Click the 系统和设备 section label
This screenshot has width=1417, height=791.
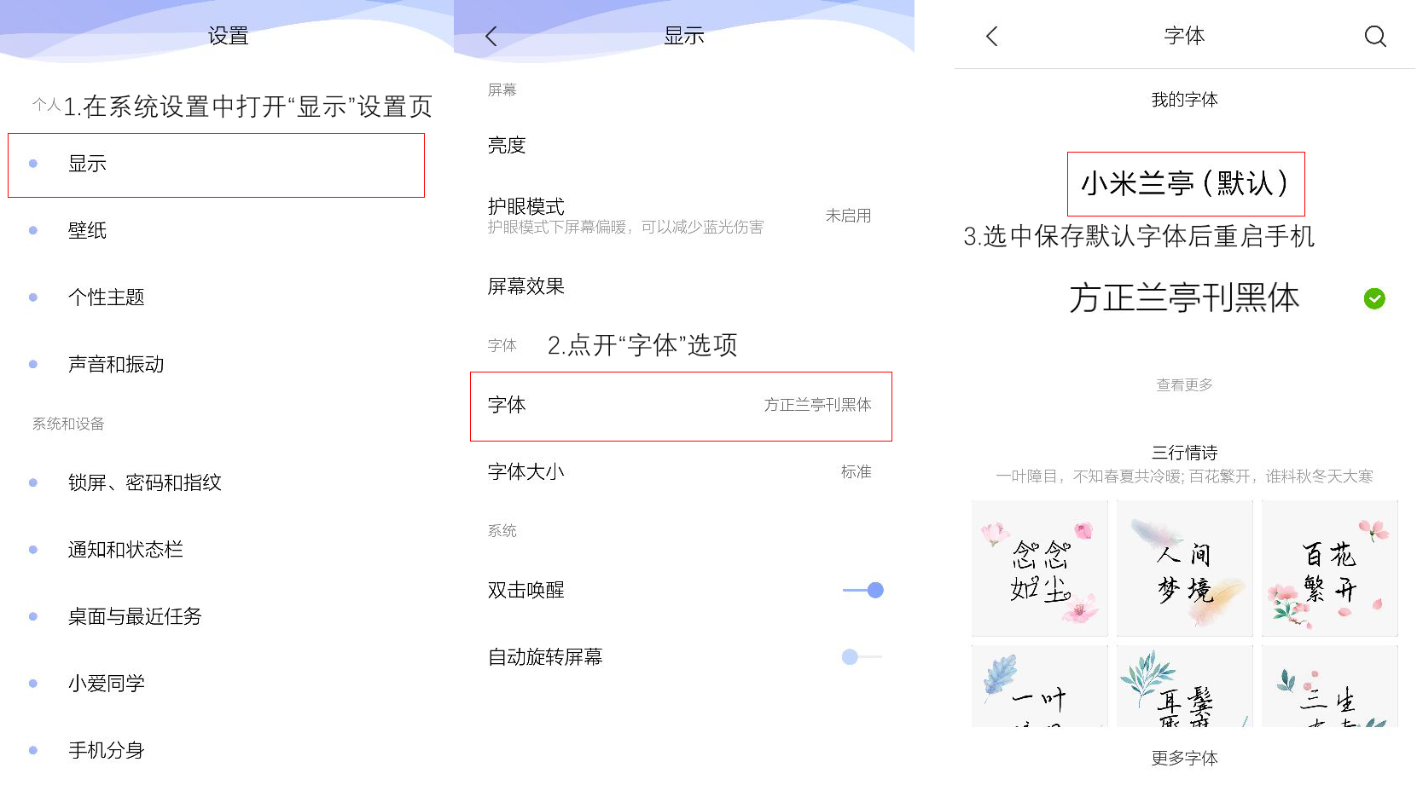[68, 424]
